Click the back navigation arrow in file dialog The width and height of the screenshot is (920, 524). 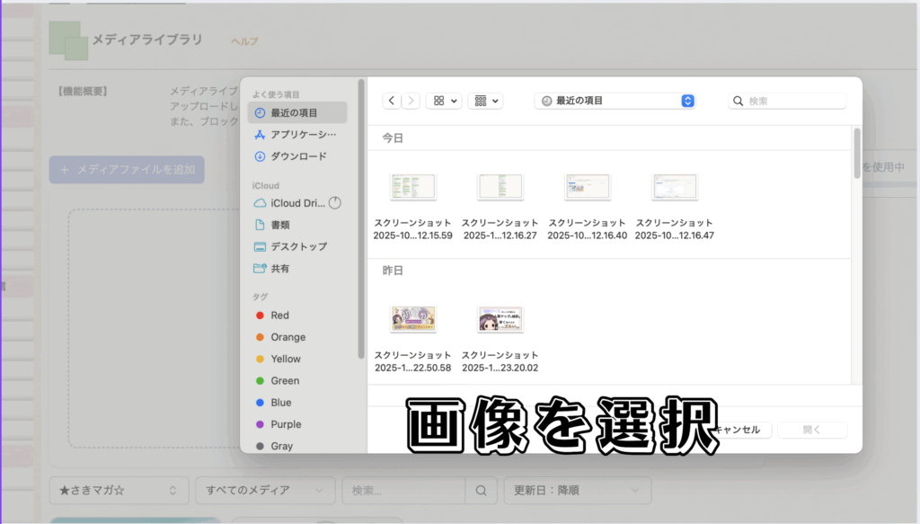coord(392,101)
